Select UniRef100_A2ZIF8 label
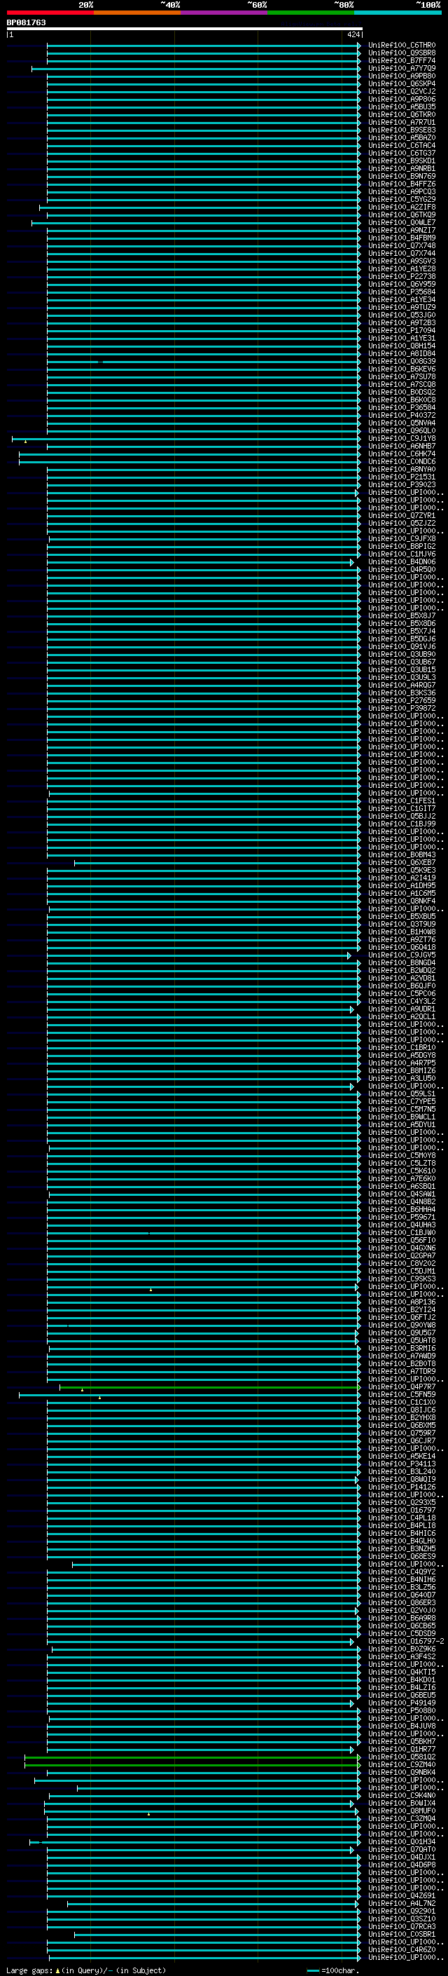Screen dimensions: 448x1976 click(401, 207)
